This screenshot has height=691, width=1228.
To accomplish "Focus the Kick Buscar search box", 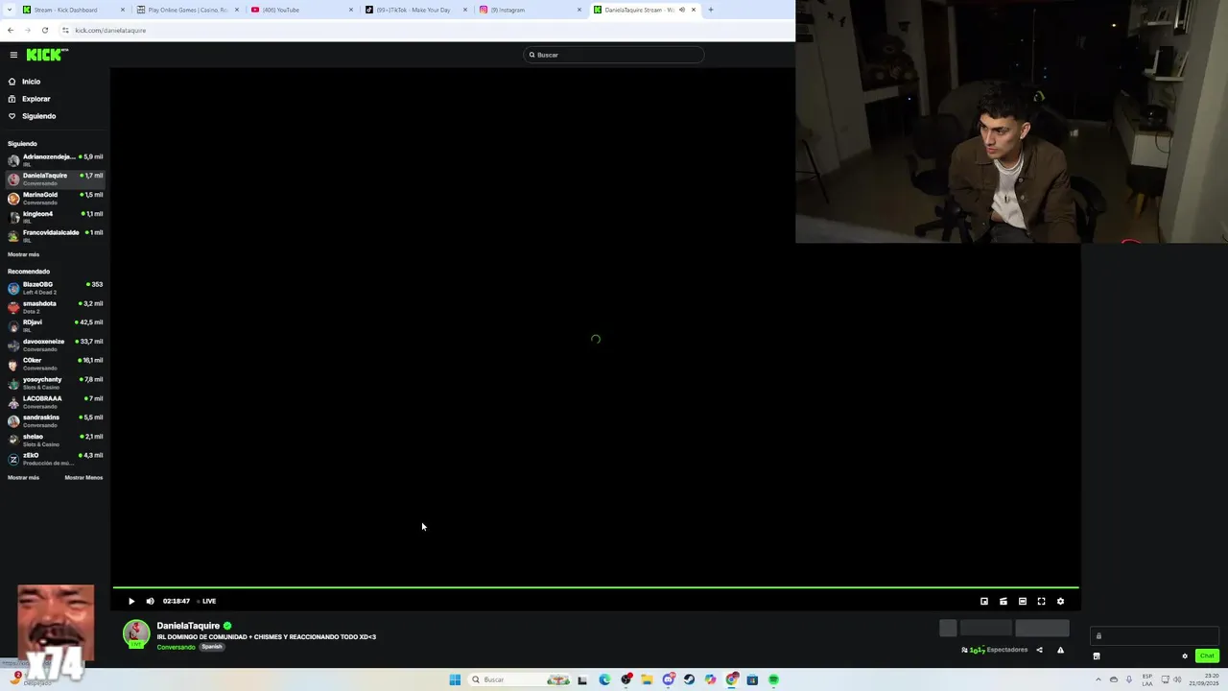I will [614, 55].
